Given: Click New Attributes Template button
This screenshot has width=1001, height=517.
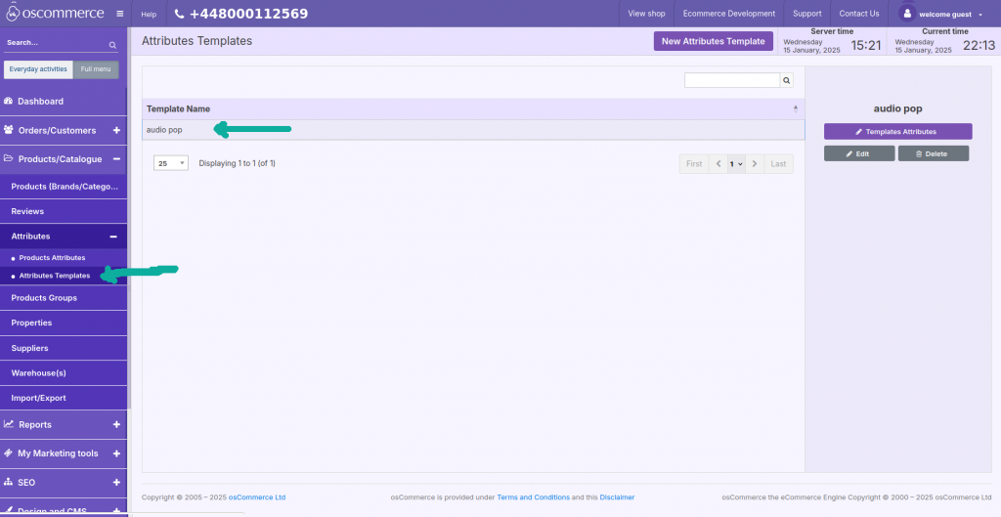Looking at the screenshot, I should coord(713,41).
